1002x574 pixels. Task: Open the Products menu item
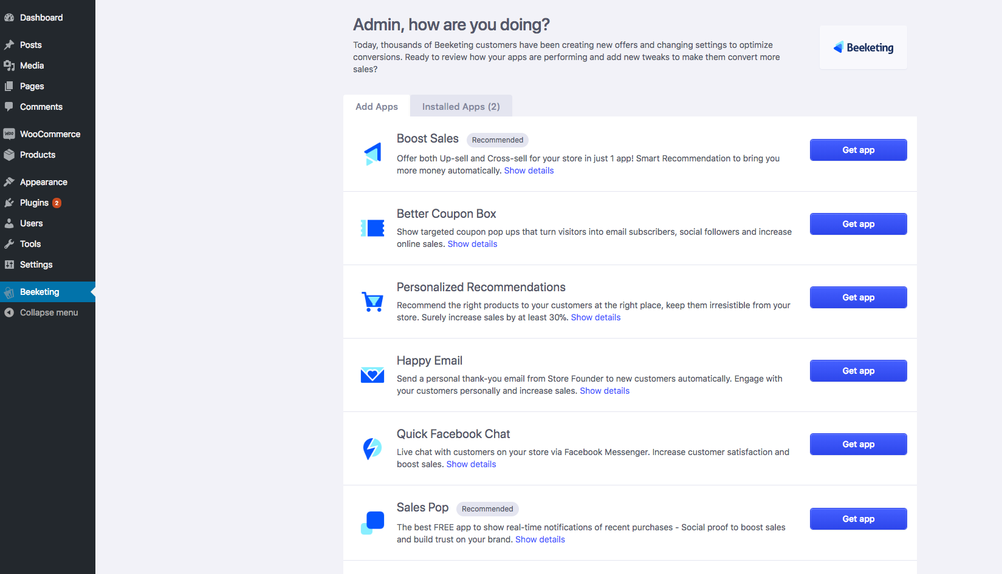pos(47,155)
